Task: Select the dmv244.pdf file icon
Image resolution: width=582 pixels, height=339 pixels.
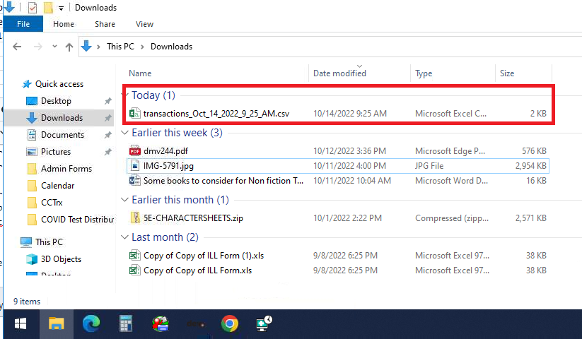Action: pos(135,151)
